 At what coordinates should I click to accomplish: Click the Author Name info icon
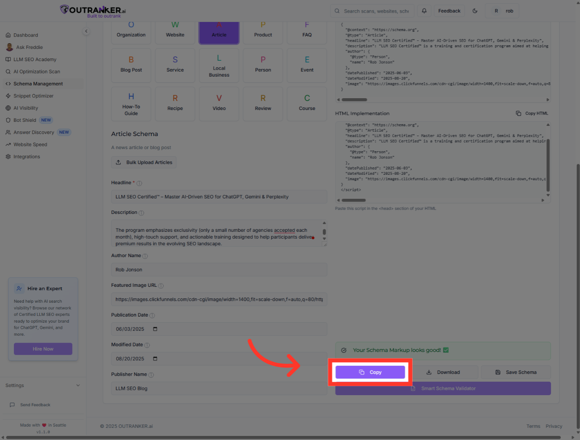(x=145, y=256)
